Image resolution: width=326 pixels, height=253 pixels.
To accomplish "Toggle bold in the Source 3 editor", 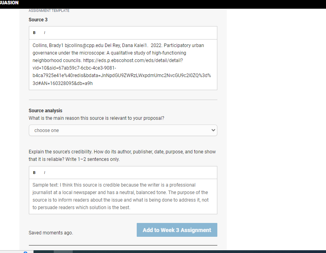I will (x=34, y=33).
